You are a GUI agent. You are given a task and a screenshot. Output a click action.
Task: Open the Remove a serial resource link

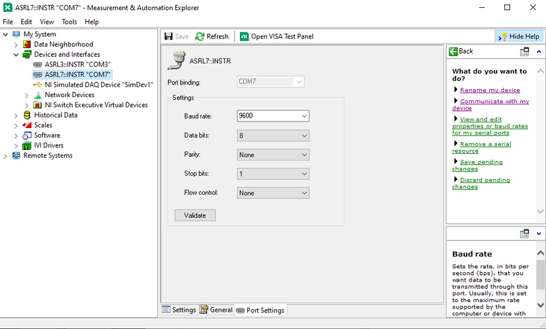click(482, 147)
